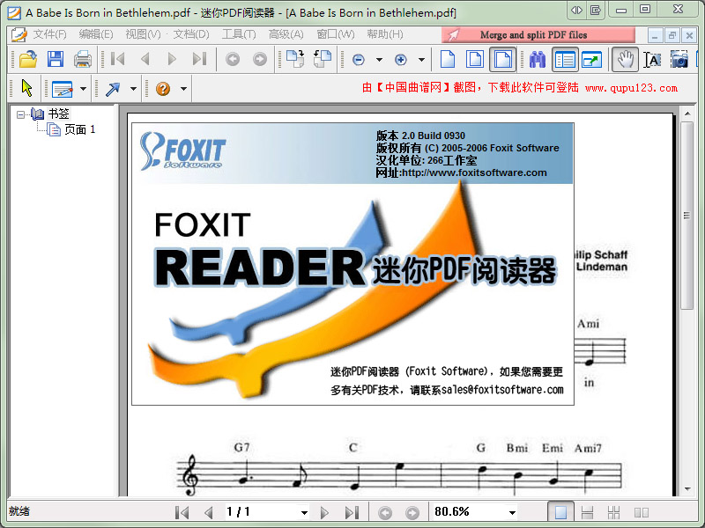Select the Hand tool in the toolbar
Image resolution: width=705 pixels, height=528 pixels.
point(625,60)
